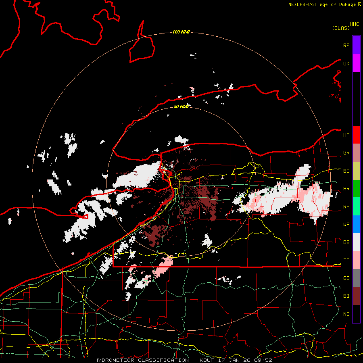The height and width of the screenshot is (363, 363).
Task: Click the HHC legend title
Action: 355,24
